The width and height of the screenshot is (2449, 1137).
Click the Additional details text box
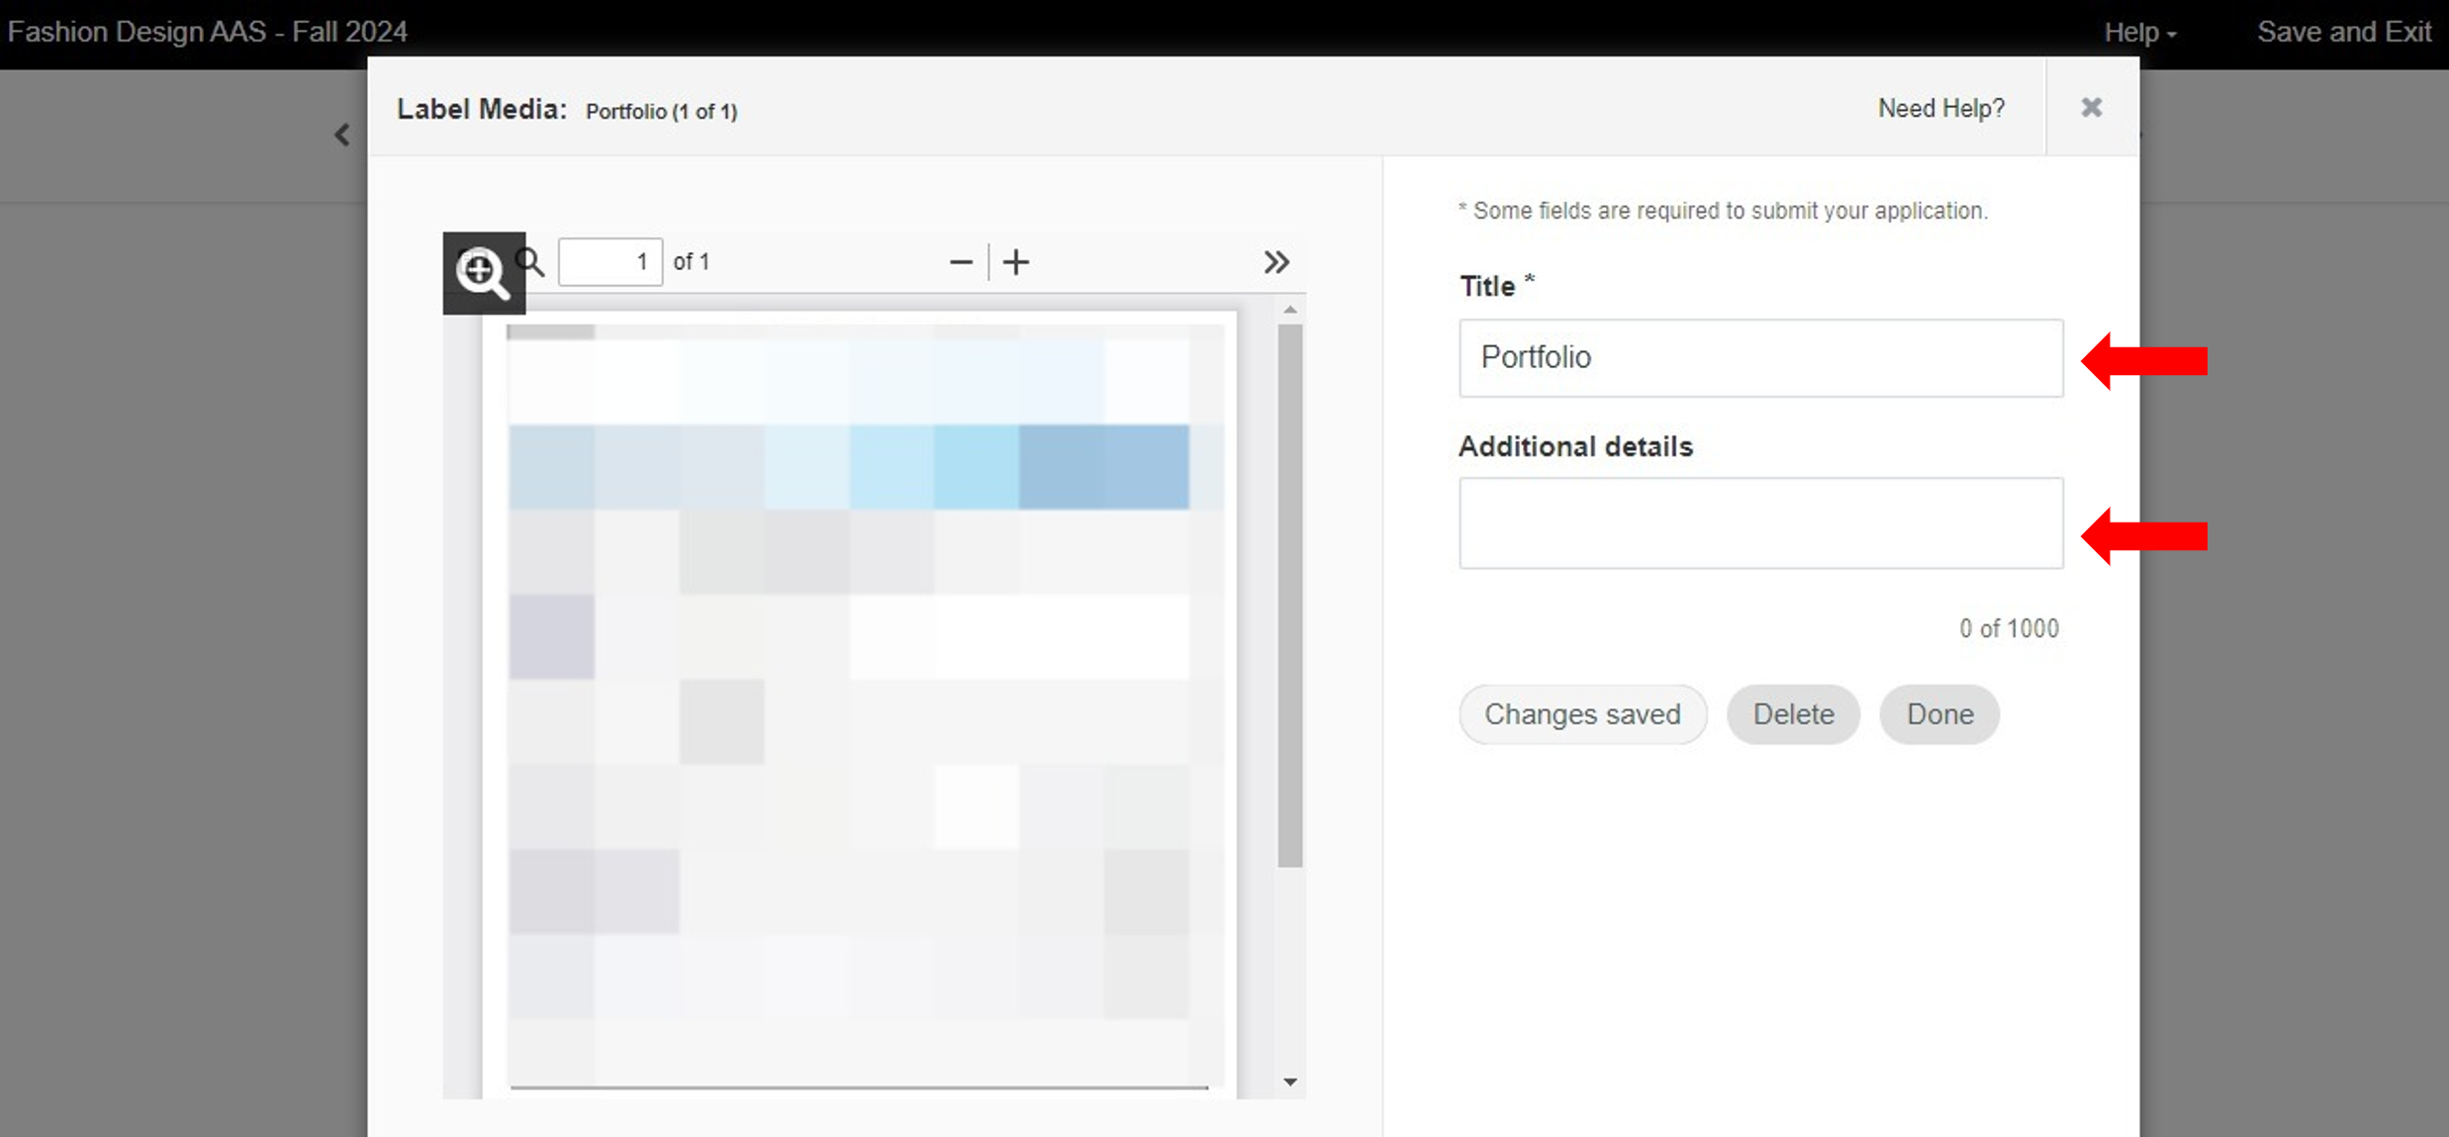tap(1760, 522)
